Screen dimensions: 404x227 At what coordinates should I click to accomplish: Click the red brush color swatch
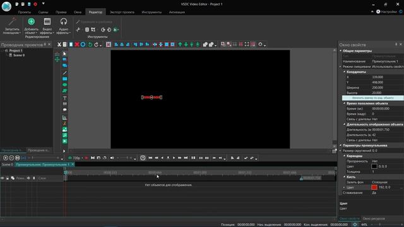click(x=374, y=187)
